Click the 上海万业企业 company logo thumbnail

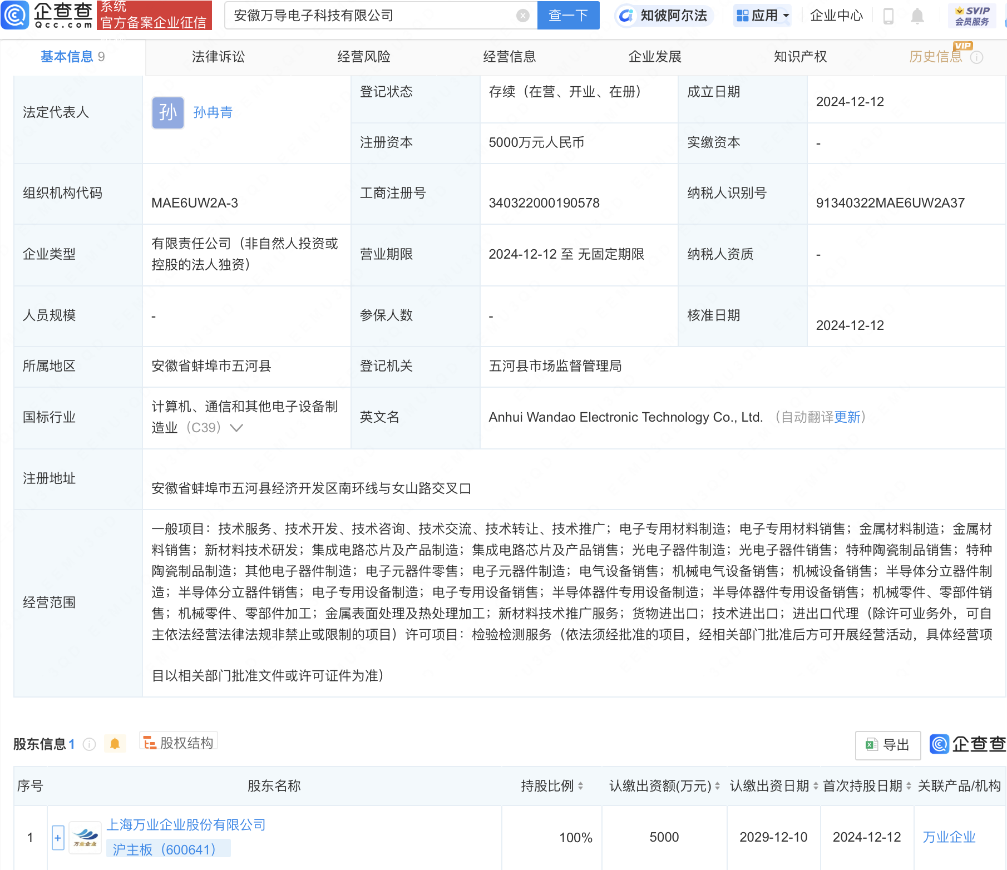pyautogui.click(x=85, y=838)
